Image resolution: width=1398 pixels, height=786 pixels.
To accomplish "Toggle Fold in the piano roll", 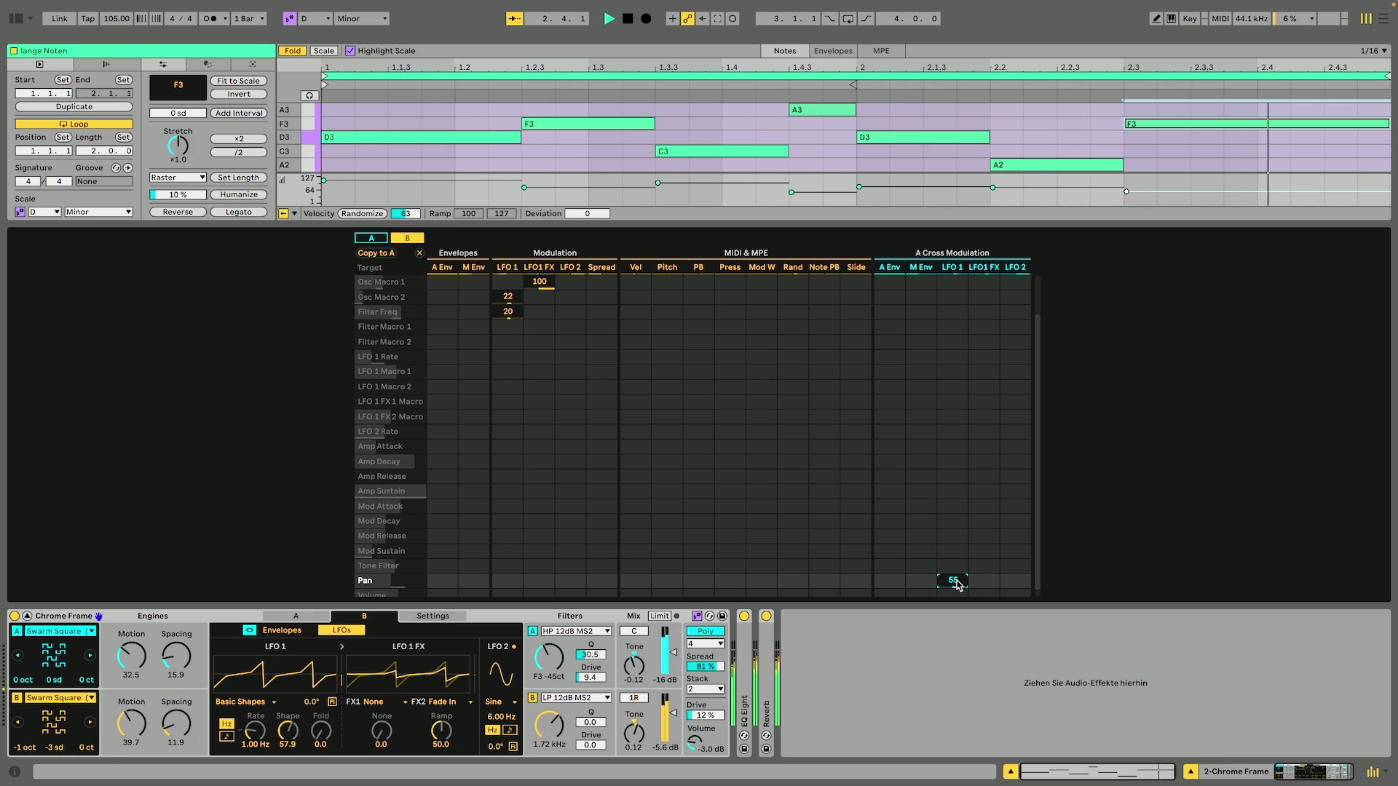I will [x=293, y=51].
